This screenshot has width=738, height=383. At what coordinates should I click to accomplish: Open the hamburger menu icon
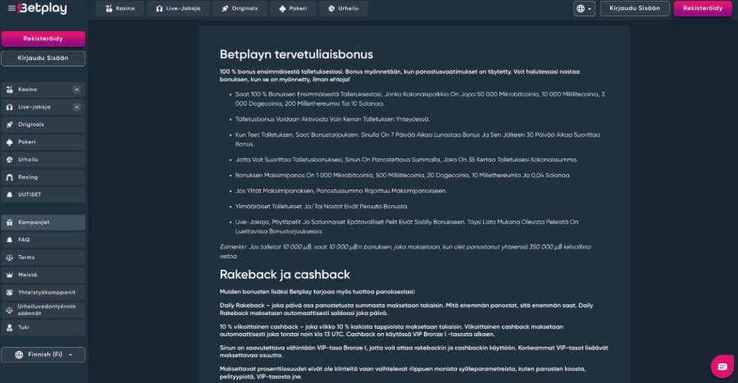click(11, 8)
